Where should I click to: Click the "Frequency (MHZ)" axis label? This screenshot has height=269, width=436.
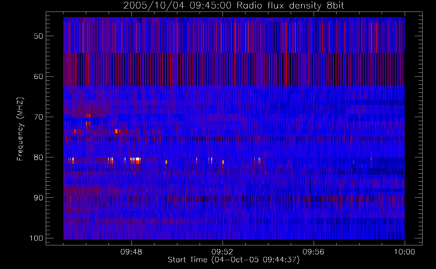[x=20, y=129]
